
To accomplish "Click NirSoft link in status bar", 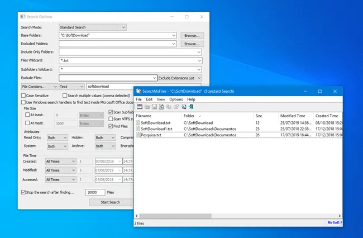I will tap(335, 222).
